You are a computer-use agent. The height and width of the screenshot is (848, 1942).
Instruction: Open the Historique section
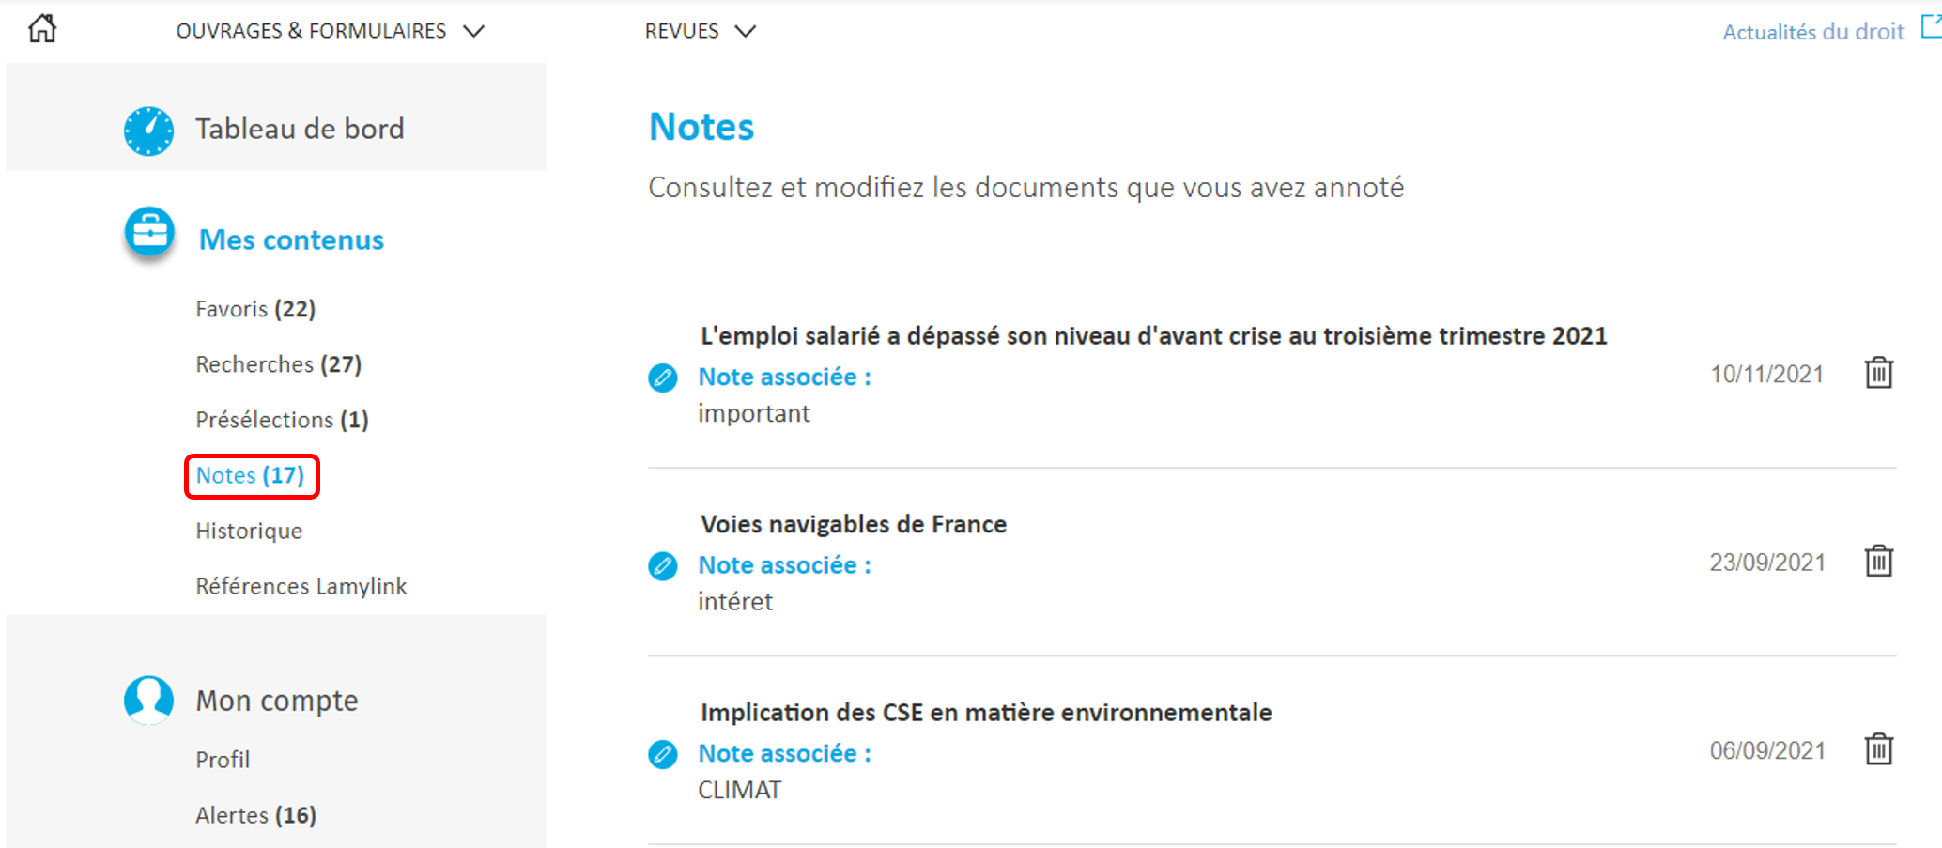pos(249,531)
